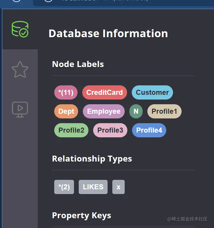Select the *(2) all relationships chip

[x=64, y=187]
